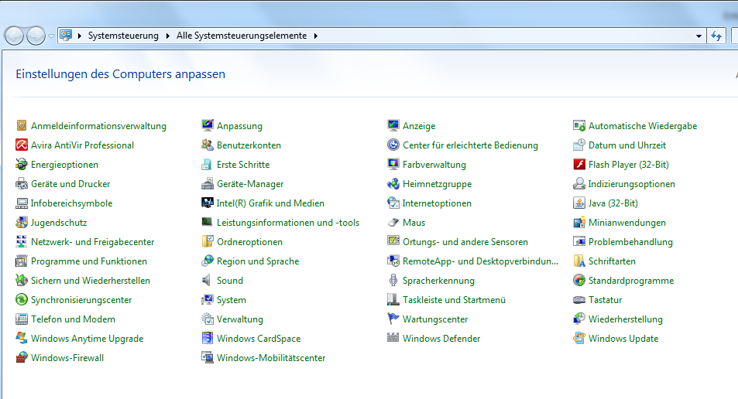
Task: Click the Datum und Uhrzeit icon
Action: [x=579, y=145]
